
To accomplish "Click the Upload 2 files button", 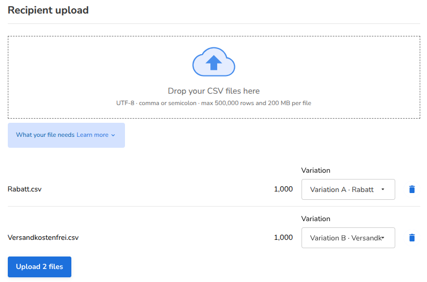I will pos(40,267).
